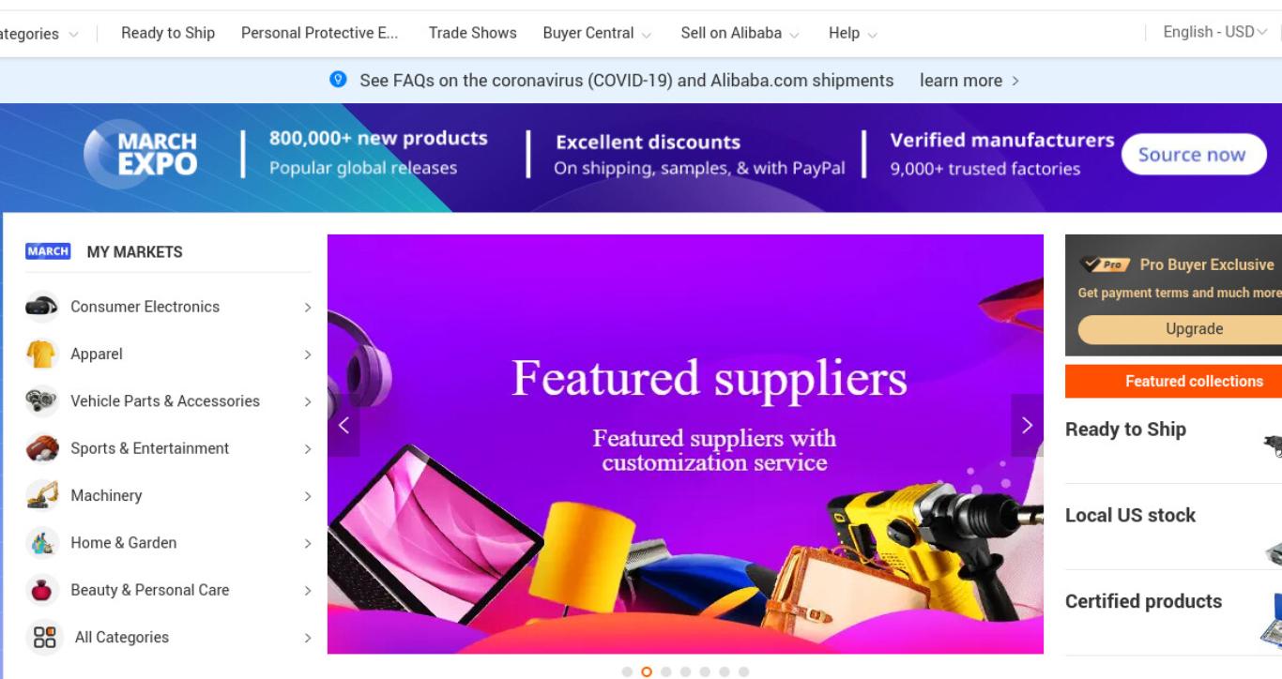Open the English - USD language dropdown
This screenshot has height=679, width=1282.
1214,32
